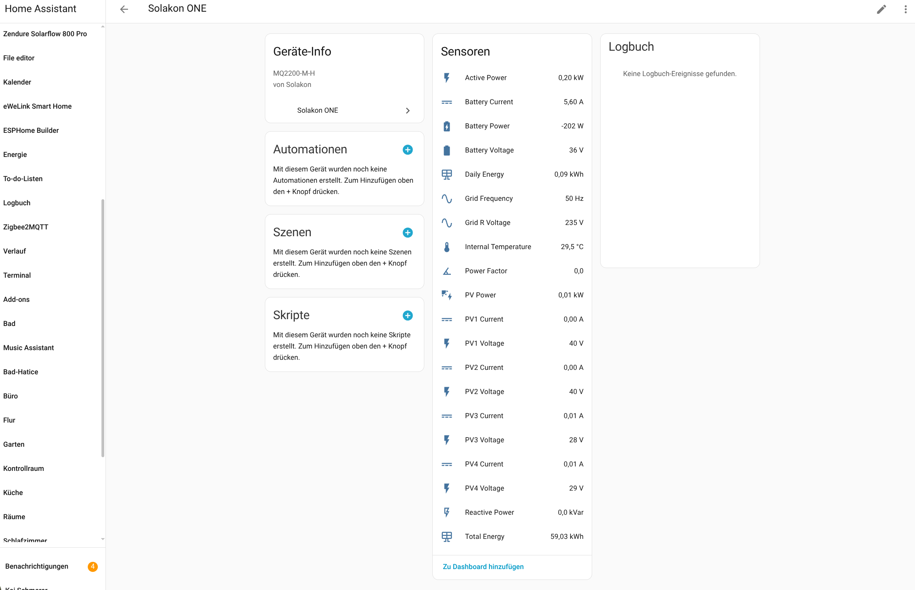Click the PV2 Voltage flash icon

[447, 392]
